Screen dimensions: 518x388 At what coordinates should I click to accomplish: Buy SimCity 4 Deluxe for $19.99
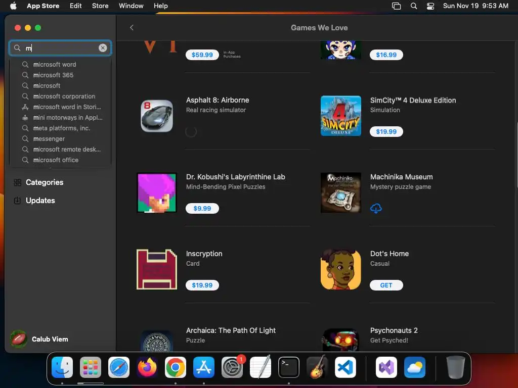tap(386, 132)
